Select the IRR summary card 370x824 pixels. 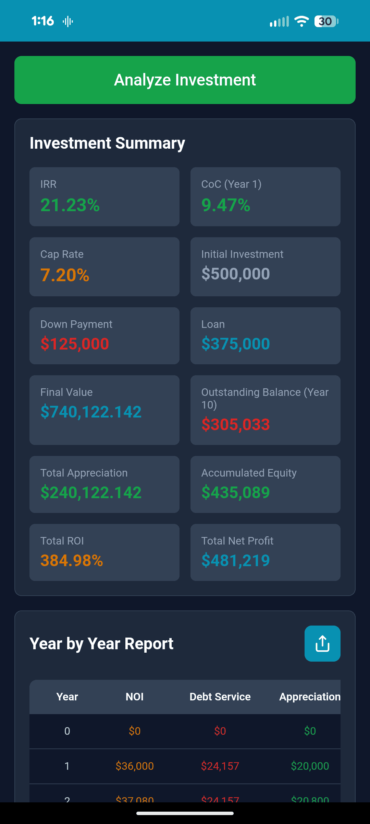(104, 196)
